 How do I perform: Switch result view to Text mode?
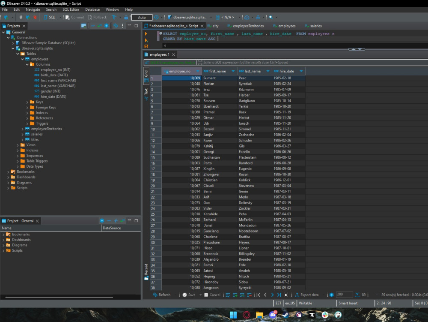coord(146,94)
